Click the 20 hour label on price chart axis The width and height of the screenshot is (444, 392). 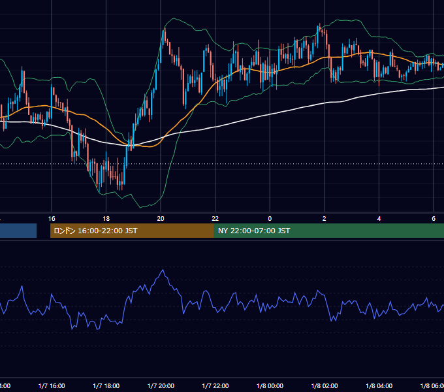pos(161,219)
